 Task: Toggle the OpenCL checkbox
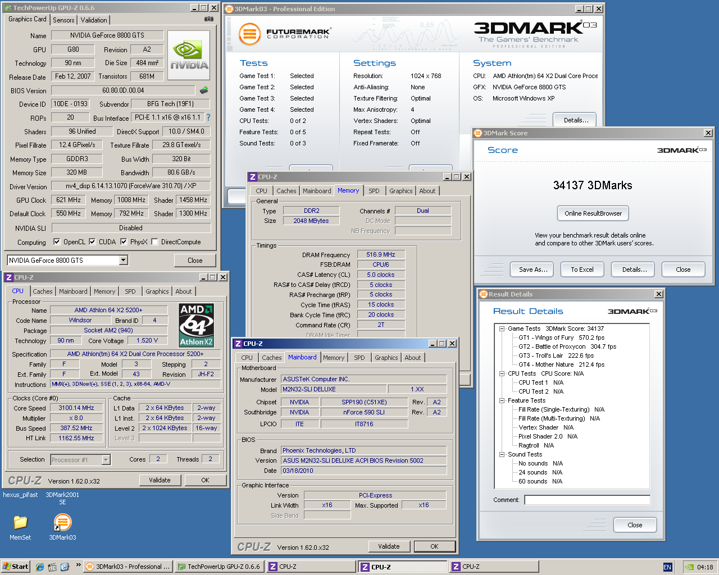click(57, 242)
